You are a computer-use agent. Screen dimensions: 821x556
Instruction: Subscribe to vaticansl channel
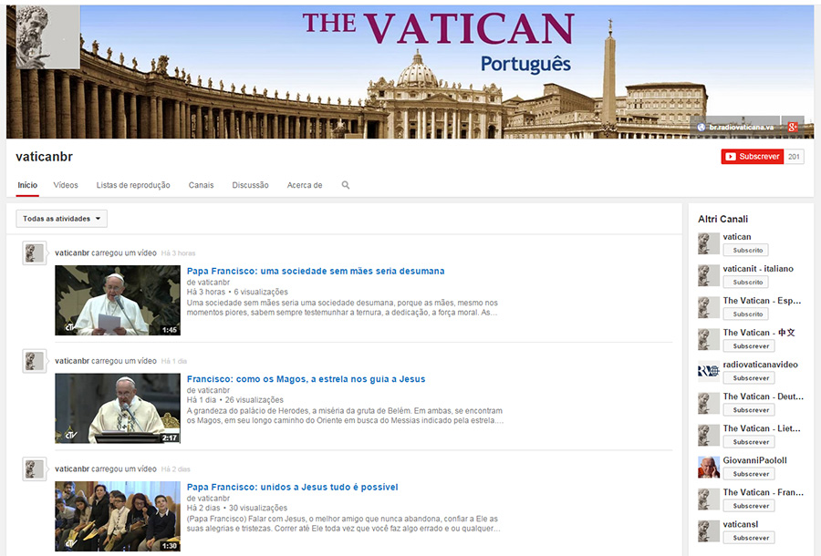pos(749,537)
